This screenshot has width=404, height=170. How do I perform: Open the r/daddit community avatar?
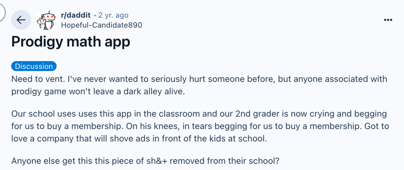46,20
